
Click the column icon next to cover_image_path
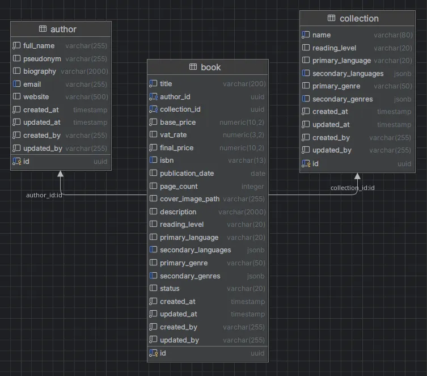153,198
